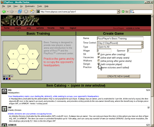Open the Edit menu
The width and height of the screenshot is (154, 127).
pyautogui.click(x=9, y=6)
